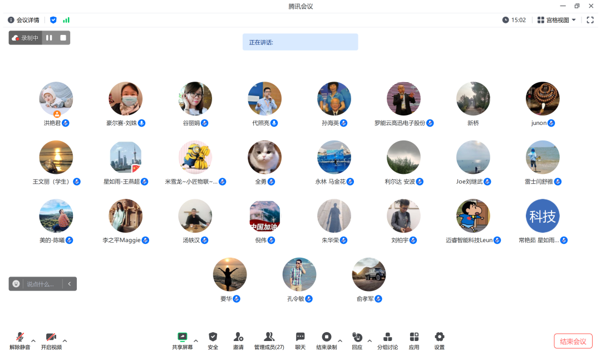The image size is (601, 356).
Task: Invite participants with 邀请 icon
Action: pyautogui.click(x=238, y=340)
